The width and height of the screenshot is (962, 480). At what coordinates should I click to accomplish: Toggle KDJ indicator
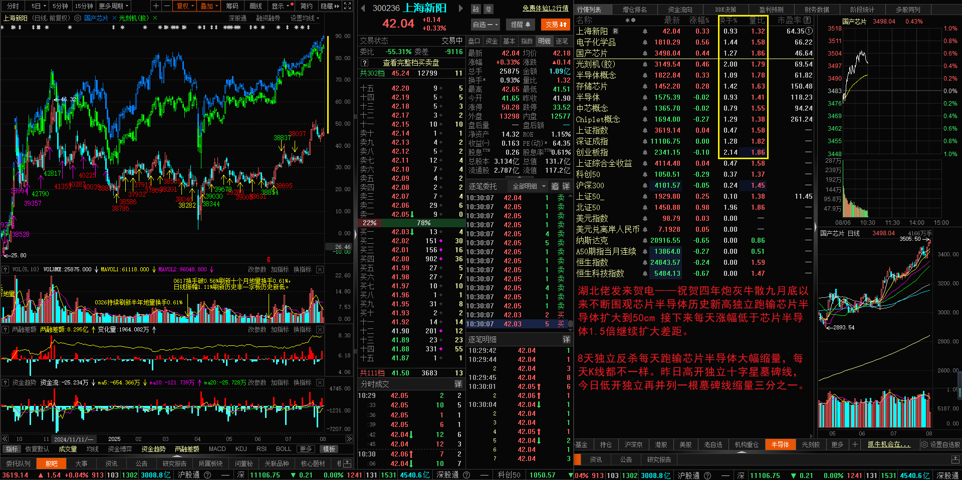point(241,449)
